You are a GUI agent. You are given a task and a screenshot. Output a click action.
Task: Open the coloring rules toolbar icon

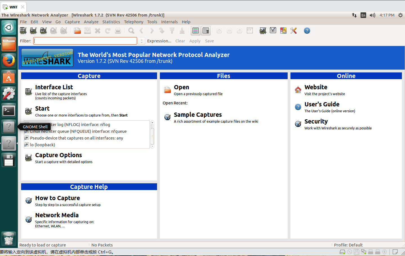point(283,31)
